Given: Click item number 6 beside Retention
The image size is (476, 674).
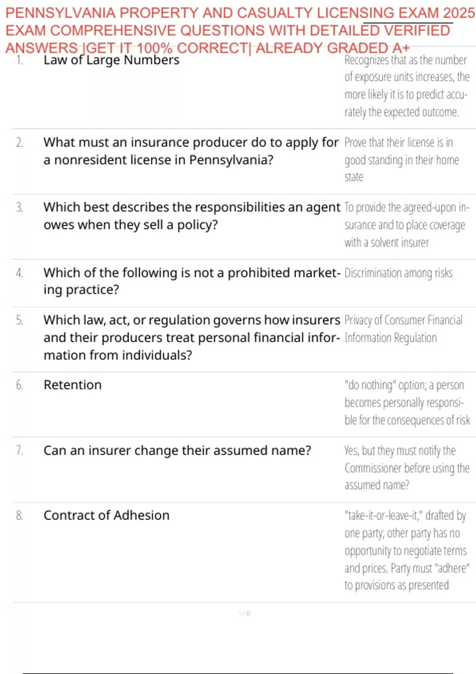Looking at the screenshot, I should tap(19, 385).
